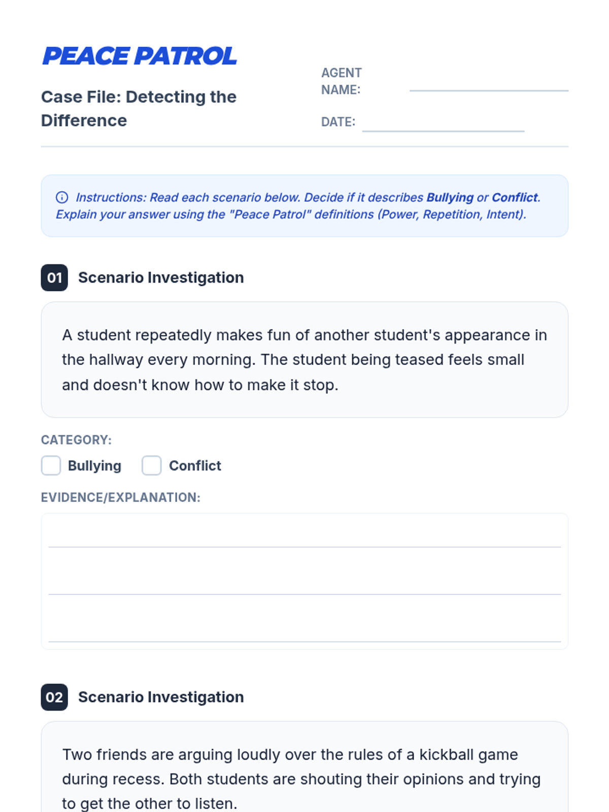Click the "Case File: Detecting the Difference" title
The width and height of the screenshot is (609, 812).
[x=139, y=109]
